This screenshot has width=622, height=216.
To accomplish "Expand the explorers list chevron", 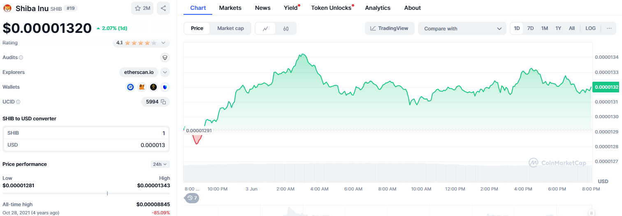I will pyautogui.click(x=165, y=72).
